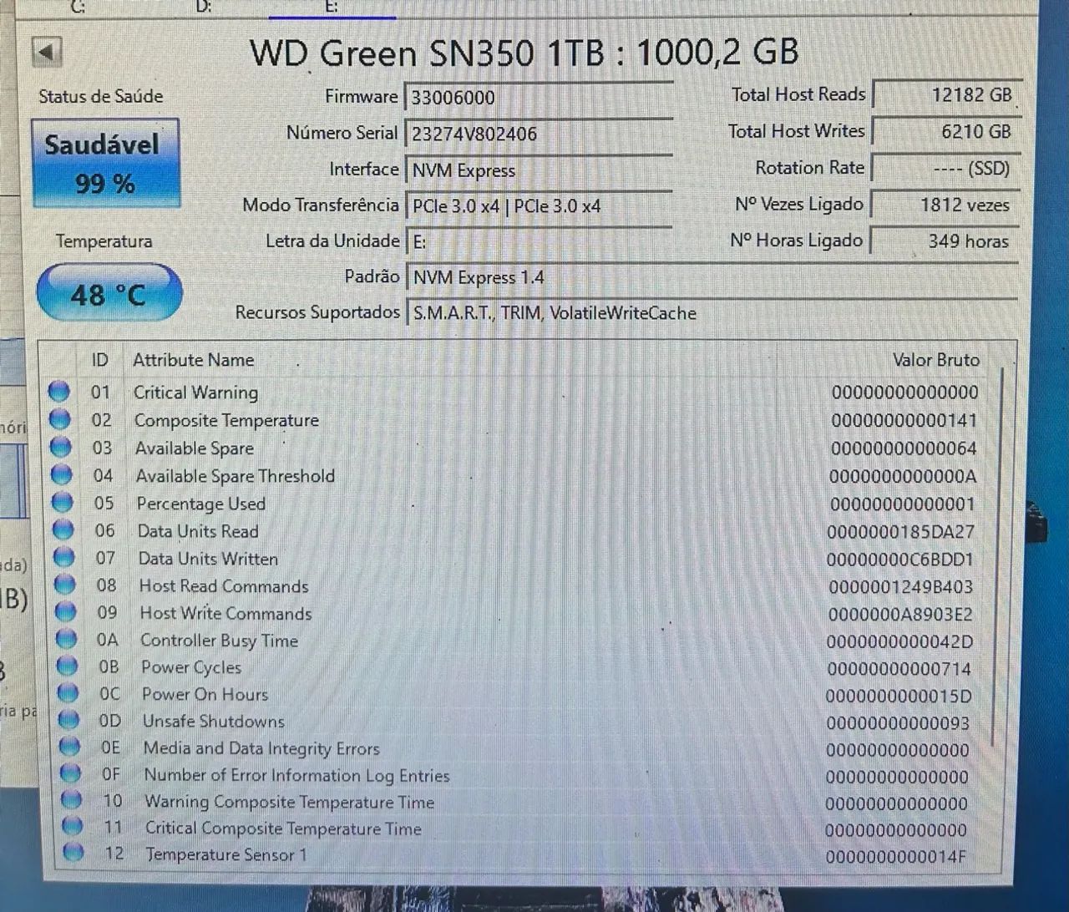1069x912 pixels.
Task: Click Total Host Writes value 6210 GB
Action: pos(945,131)
